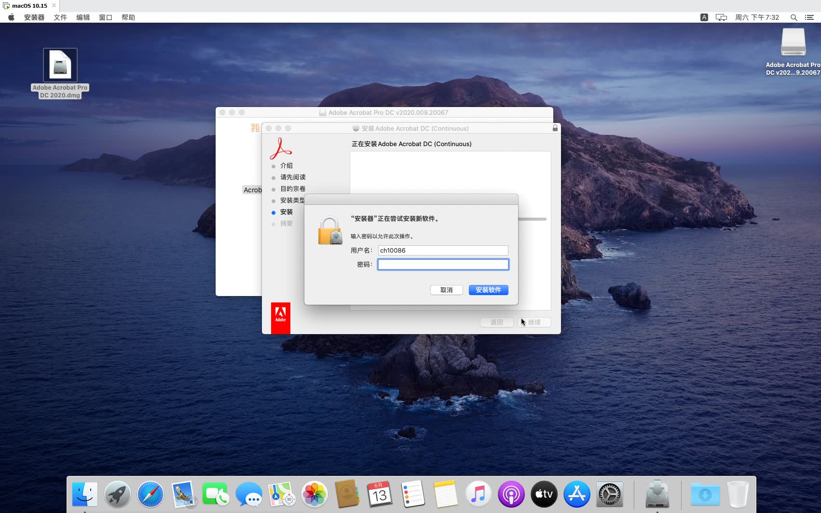Close the macOS 10.15 VM tab

point(54,5)
